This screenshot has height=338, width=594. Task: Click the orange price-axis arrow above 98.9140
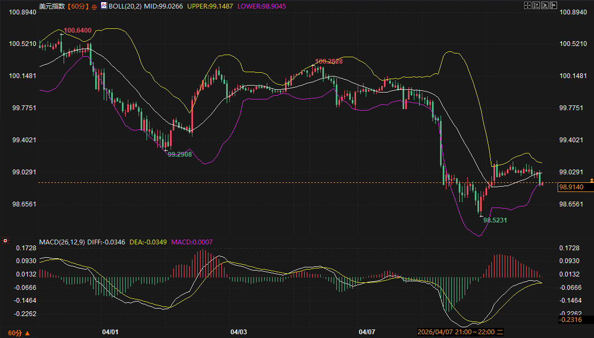pyautogui.click(x=591, y=180)
